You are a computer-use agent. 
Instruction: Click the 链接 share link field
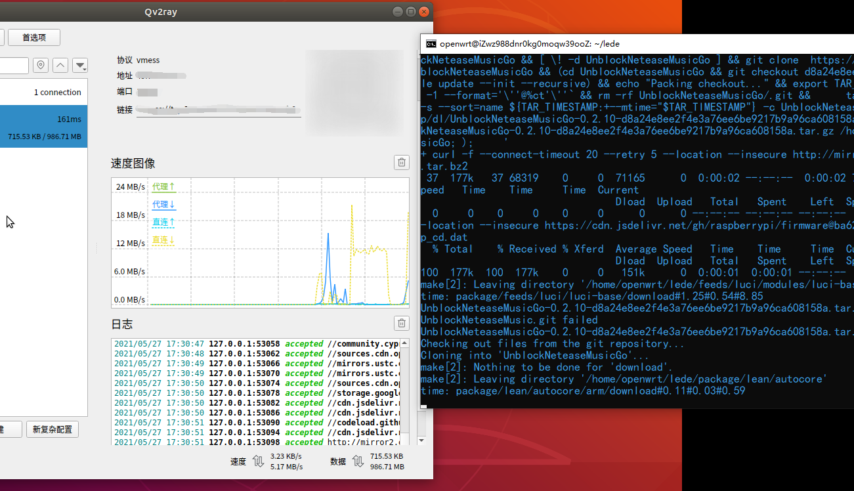pos(218,110)
